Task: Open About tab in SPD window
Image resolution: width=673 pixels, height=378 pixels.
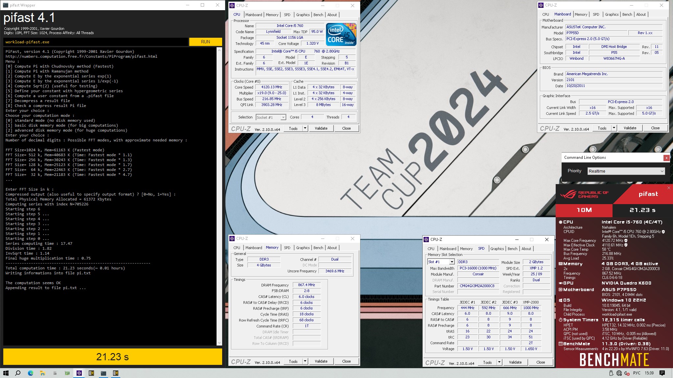Action: (x=526, y=249)
